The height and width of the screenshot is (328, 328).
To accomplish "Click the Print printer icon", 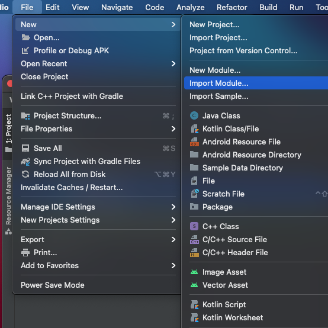I will [25, 252].
